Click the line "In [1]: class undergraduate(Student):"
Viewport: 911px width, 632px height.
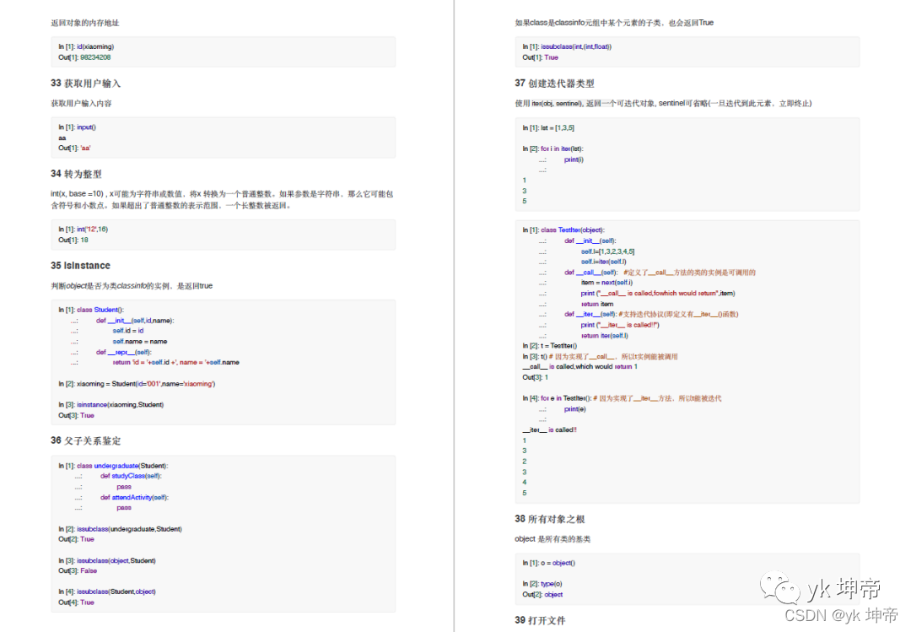tap(113, 466)
